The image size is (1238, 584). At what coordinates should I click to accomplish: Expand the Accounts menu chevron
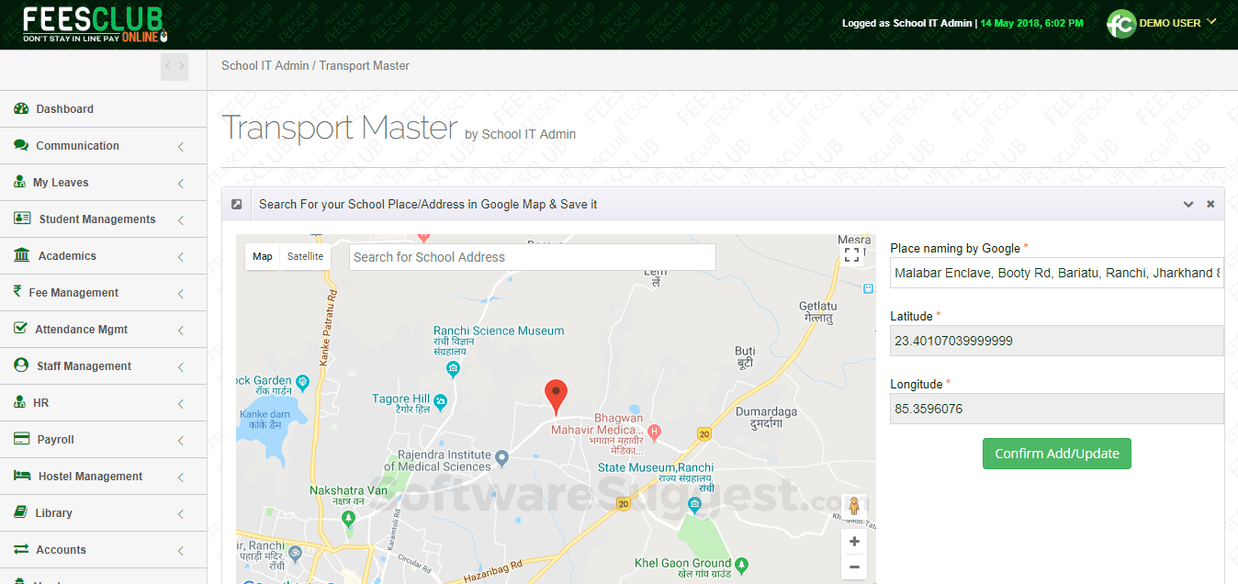pyautogui.click(x=180, y=550)
